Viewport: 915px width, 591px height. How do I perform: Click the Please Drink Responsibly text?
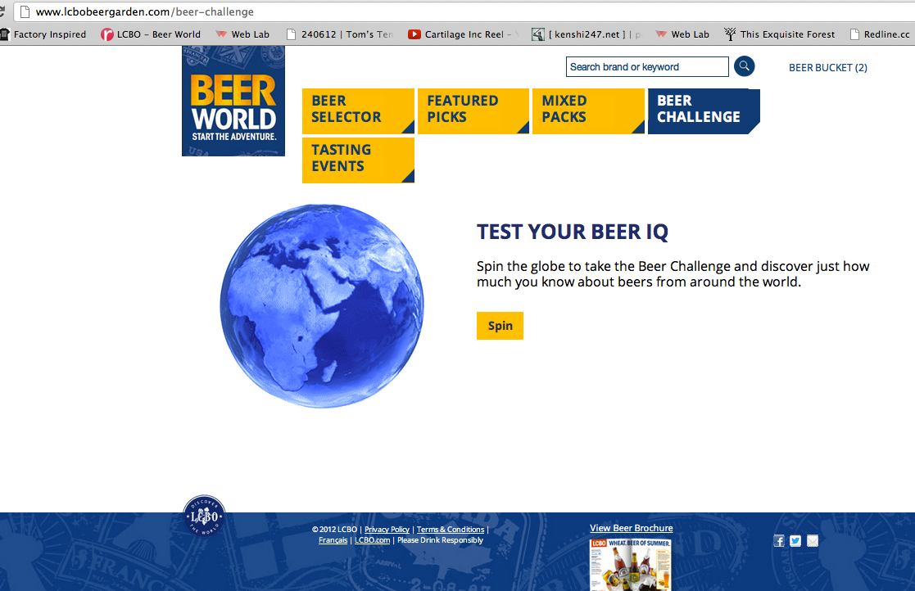coord(440,540)
